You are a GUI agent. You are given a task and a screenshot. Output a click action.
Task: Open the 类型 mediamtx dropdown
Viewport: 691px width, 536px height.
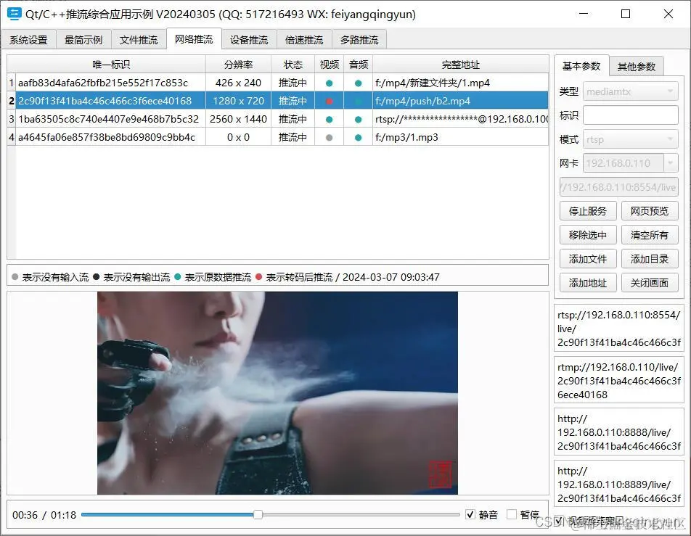(630, 91)
